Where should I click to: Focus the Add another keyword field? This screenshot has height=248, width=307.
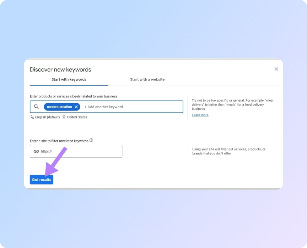click(131, 107)
